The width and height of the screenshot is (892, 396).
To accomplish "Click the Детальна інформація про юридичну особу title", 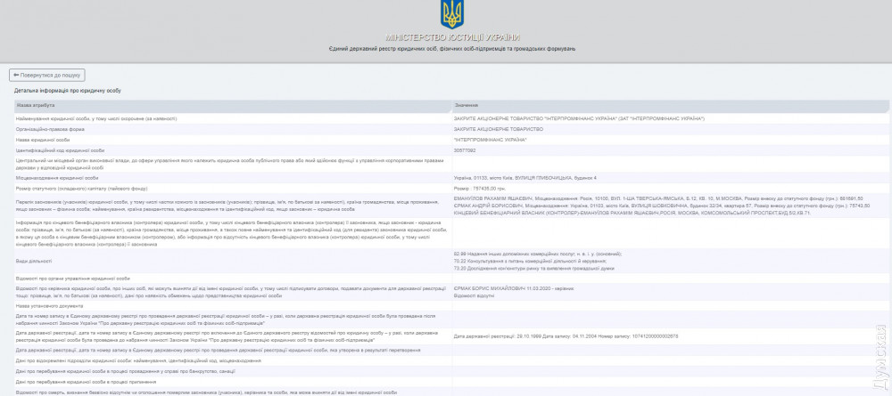I will (68, 91).
